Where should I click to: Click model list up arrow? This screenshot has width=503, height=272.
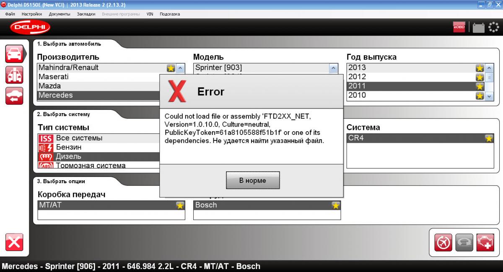click(x=334, y=68)
